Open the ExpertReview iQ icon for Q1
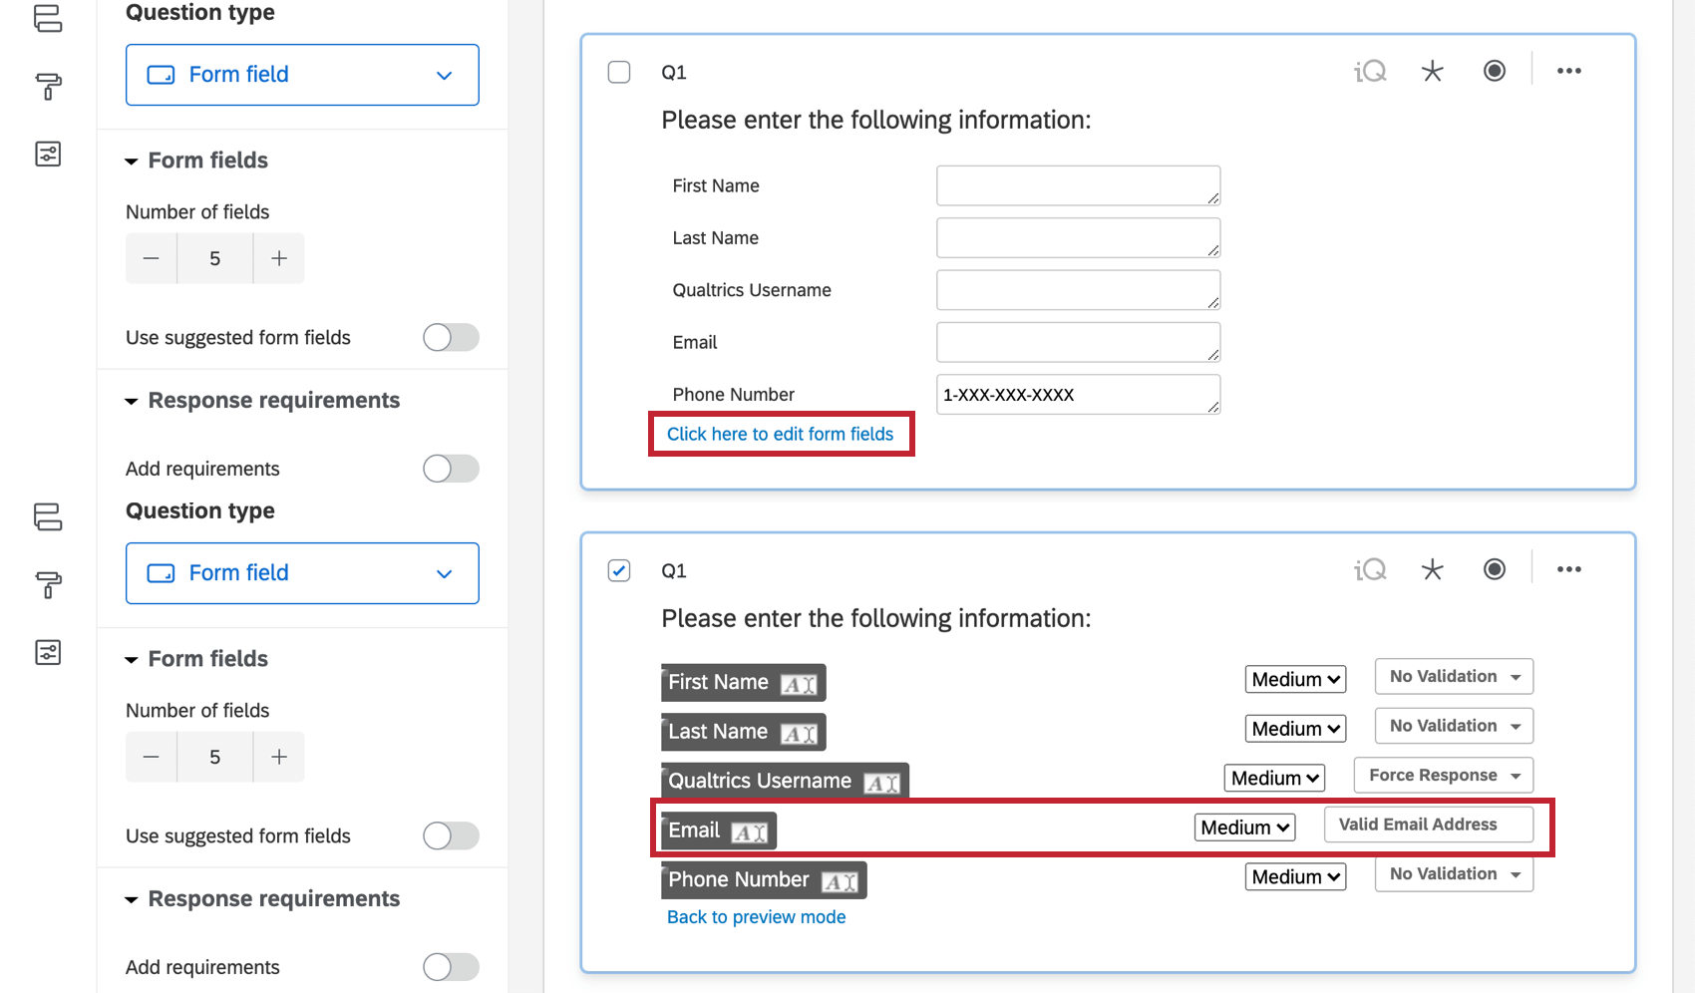The width and height of the screenshot is (1695, 993). point(1370,70)
